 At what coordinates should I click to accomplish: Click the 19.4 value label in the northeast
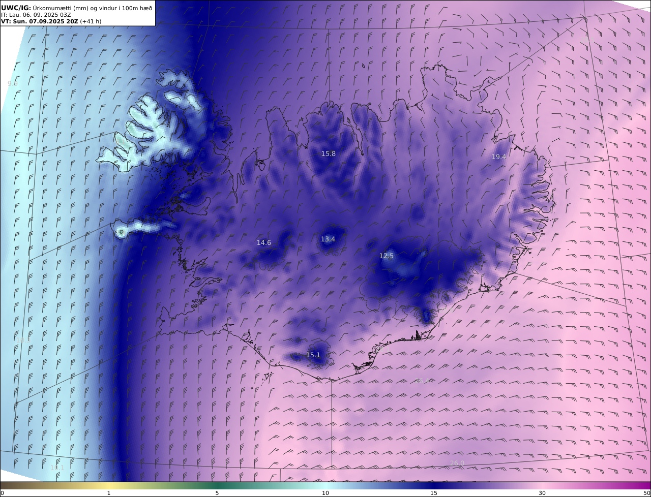[499, 157]
